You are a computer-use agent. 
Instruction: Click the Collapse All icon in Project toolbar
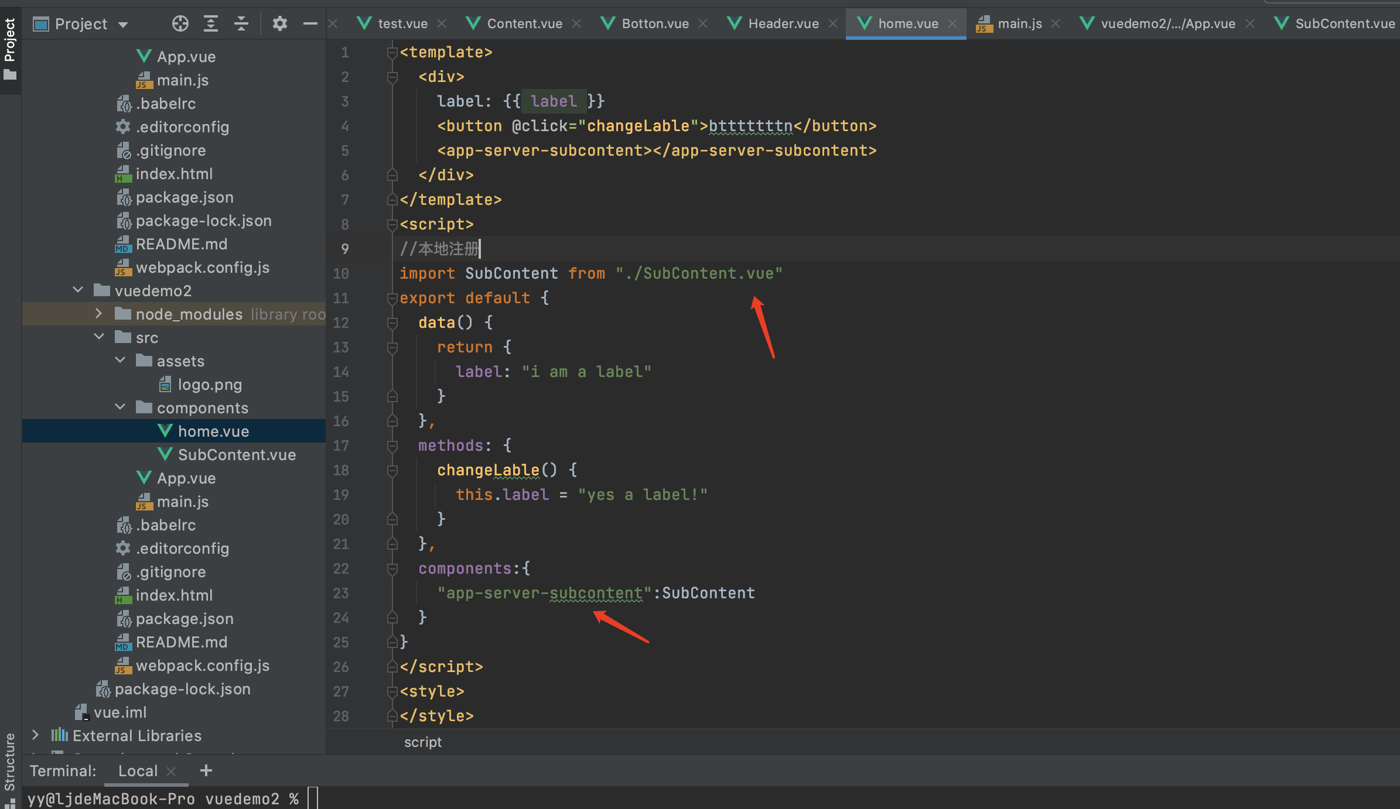pyautogui.click(x=241, y=23)
